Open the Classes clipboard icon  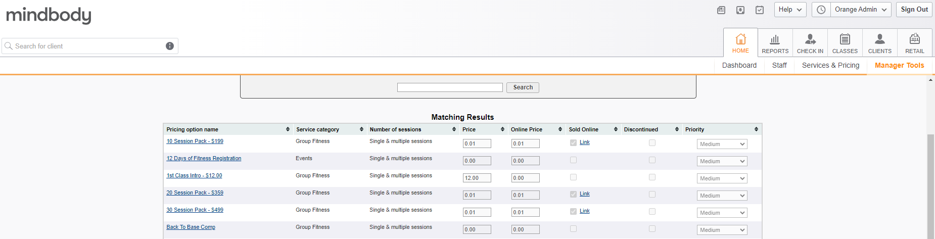pos(845,39)
